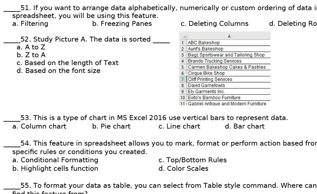
Task: Click 'Bagz Sportswear and Tailoring Shop' row
Action: 229,55
